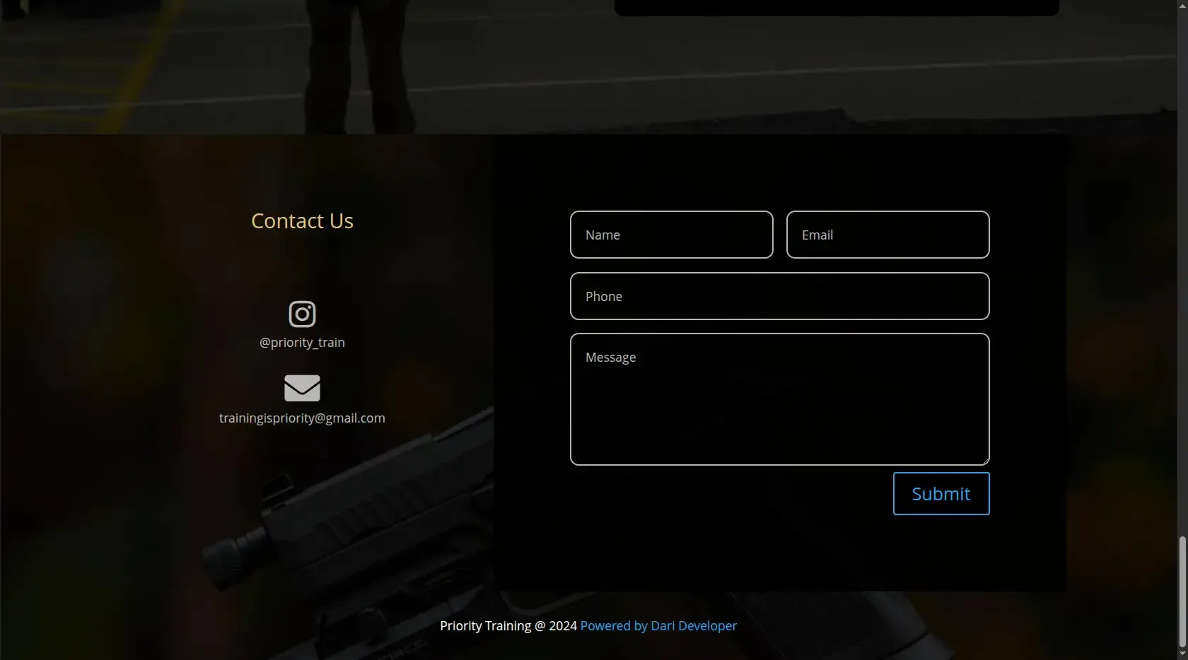The height and width of the screenshot is (660, 1188).
Task: Click the Priority Training @ 2024 footer text
Action: click(508, 626)
